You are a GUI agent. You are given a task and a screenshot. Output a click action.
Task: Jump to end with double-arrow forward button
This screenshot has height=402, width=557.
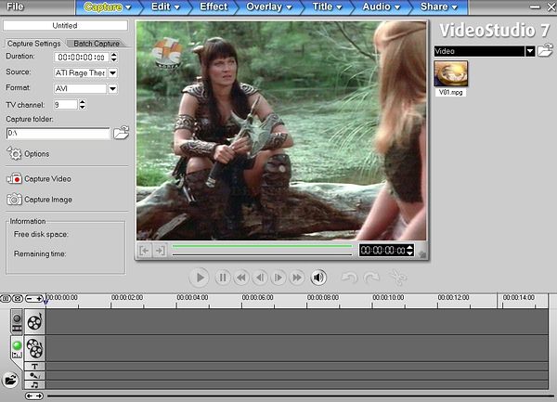(x=297, y=278)
